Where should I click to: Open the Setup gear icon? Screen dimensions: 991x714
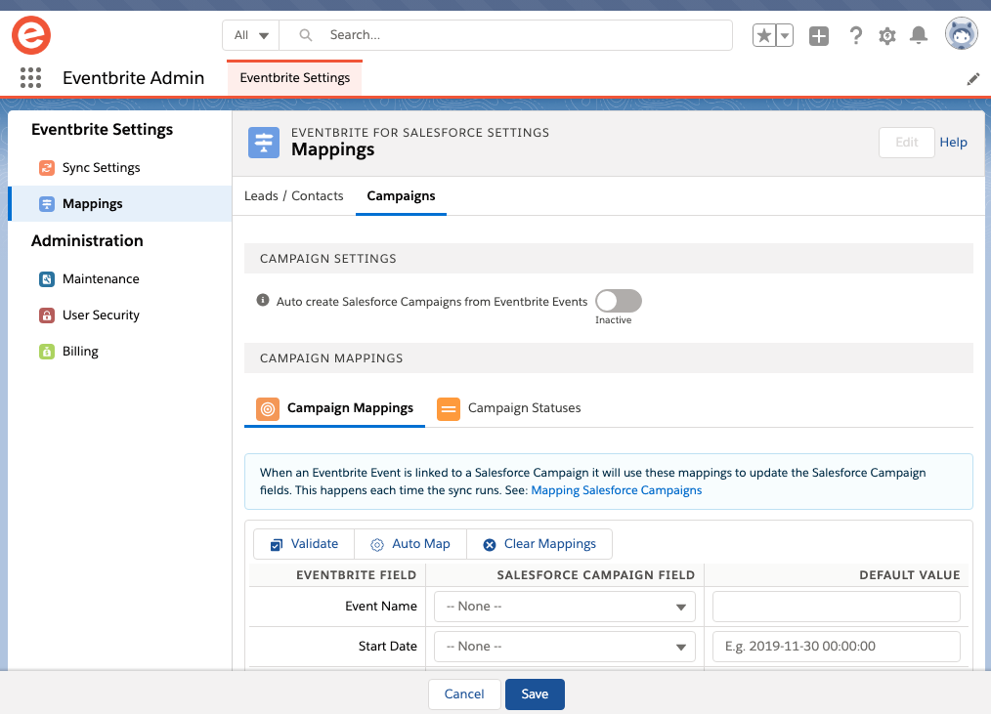point(887,36)
